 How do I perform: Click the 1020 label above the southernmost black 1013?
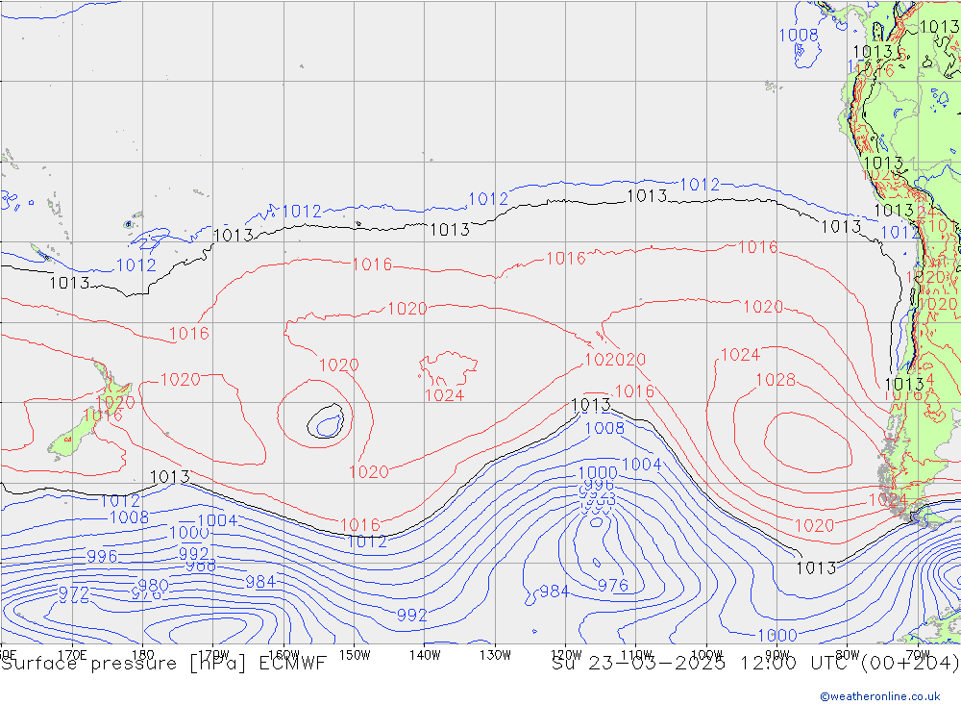815,526
